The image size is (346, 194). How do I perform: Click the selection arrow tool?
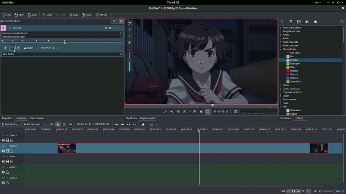(x=58, y=124)
